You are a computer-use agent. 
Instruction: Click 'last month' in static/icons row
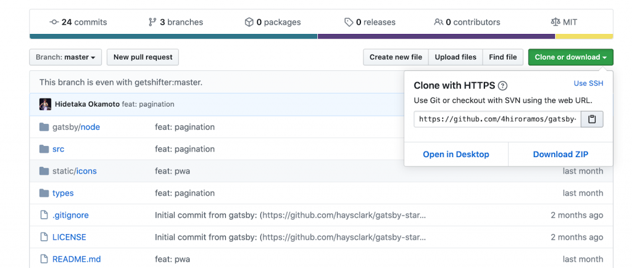click(583, 171)
